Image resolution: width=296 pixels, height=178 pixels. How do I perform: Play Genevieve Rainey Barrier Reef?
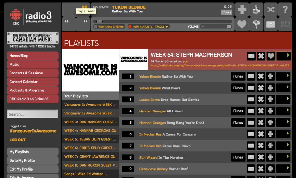coord(283,169)
